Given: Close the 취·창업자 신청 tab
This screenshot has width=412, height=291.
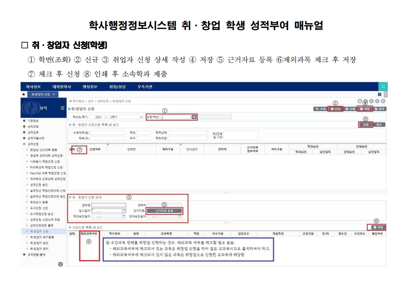Looking at the screenshot, I should point(53,94).
